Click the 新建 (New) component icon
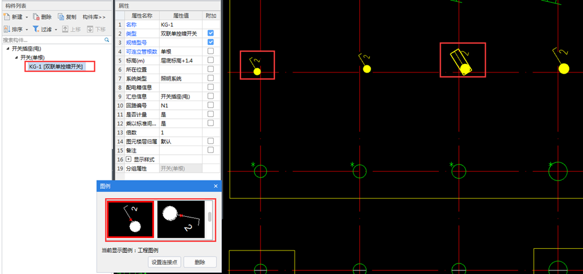The height and width of the screenshot is (274, 583). click(x=7, y=18)
